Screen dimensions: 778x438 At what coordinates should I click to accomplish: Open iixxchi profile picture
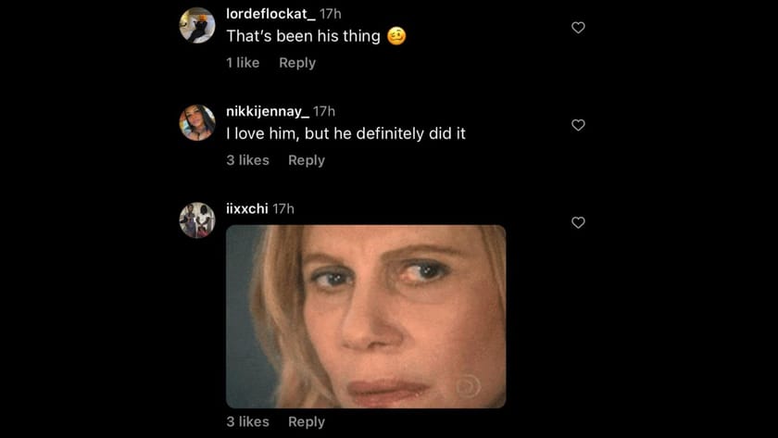coord(197,219)
